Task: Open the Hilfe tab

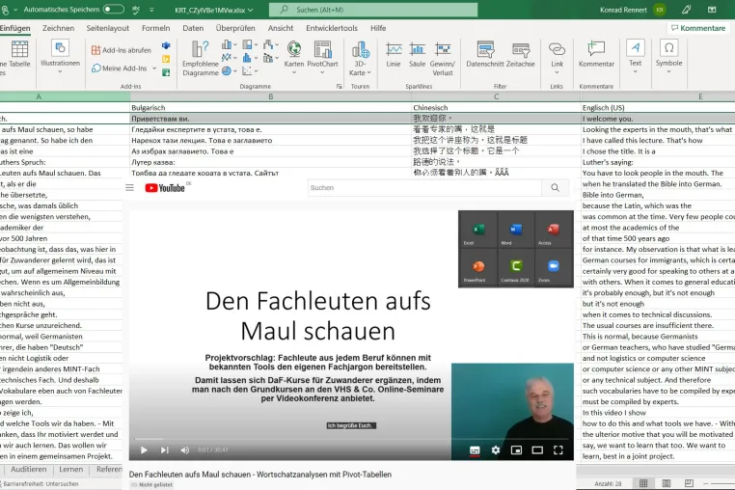Action: coord(378,28)
